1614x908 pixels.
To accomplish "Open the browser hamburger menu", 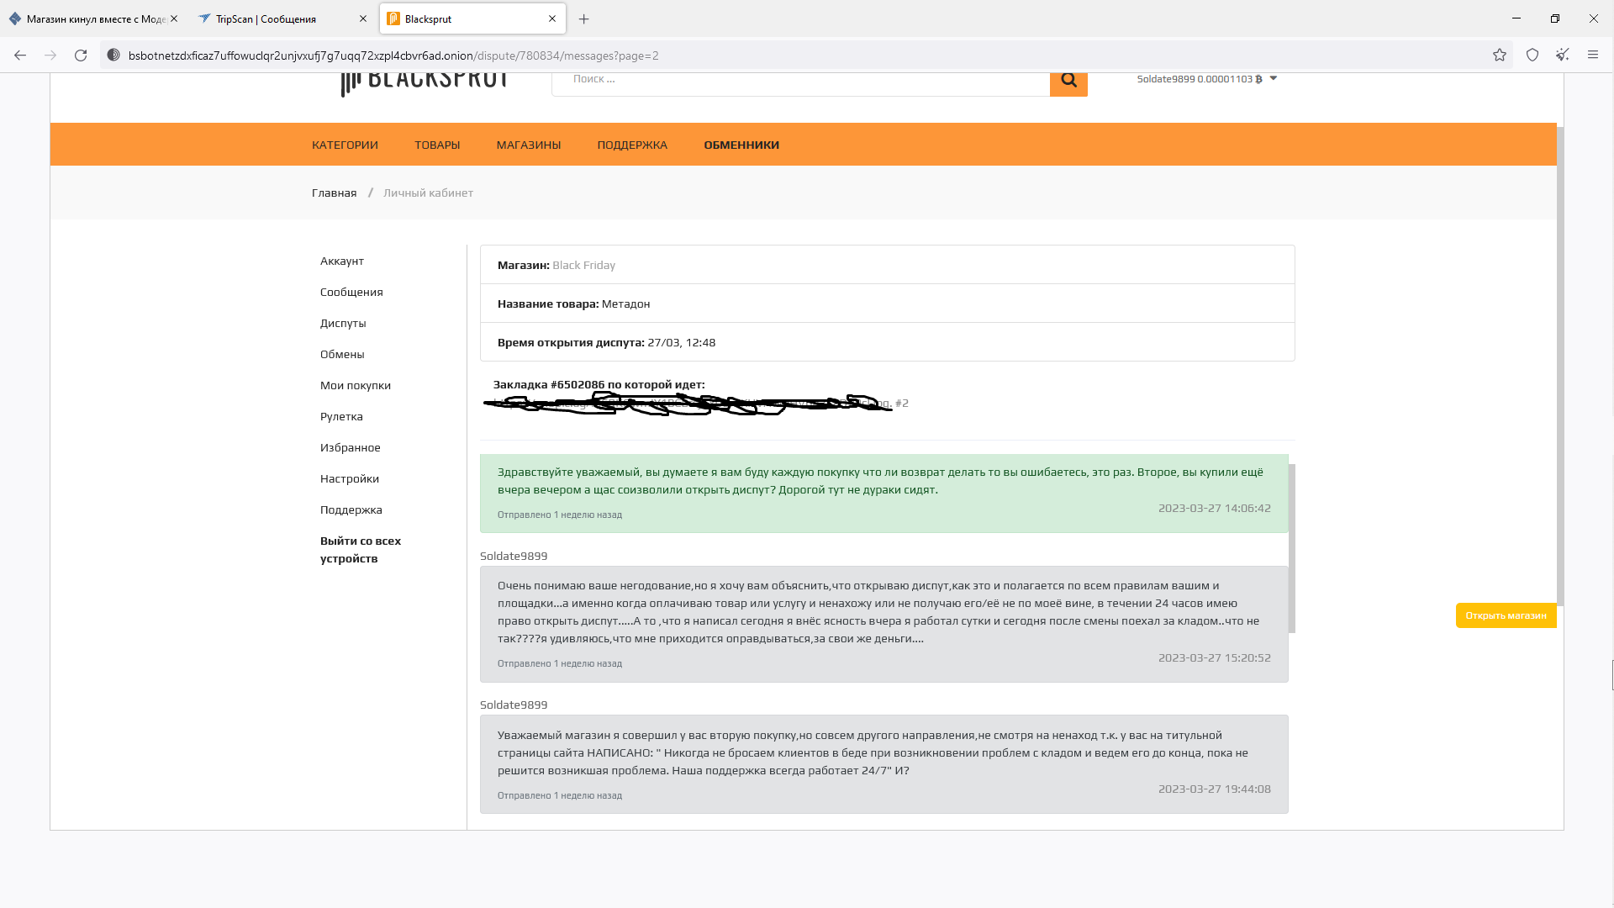I will pyautogui.click(x=1593, y=55).
